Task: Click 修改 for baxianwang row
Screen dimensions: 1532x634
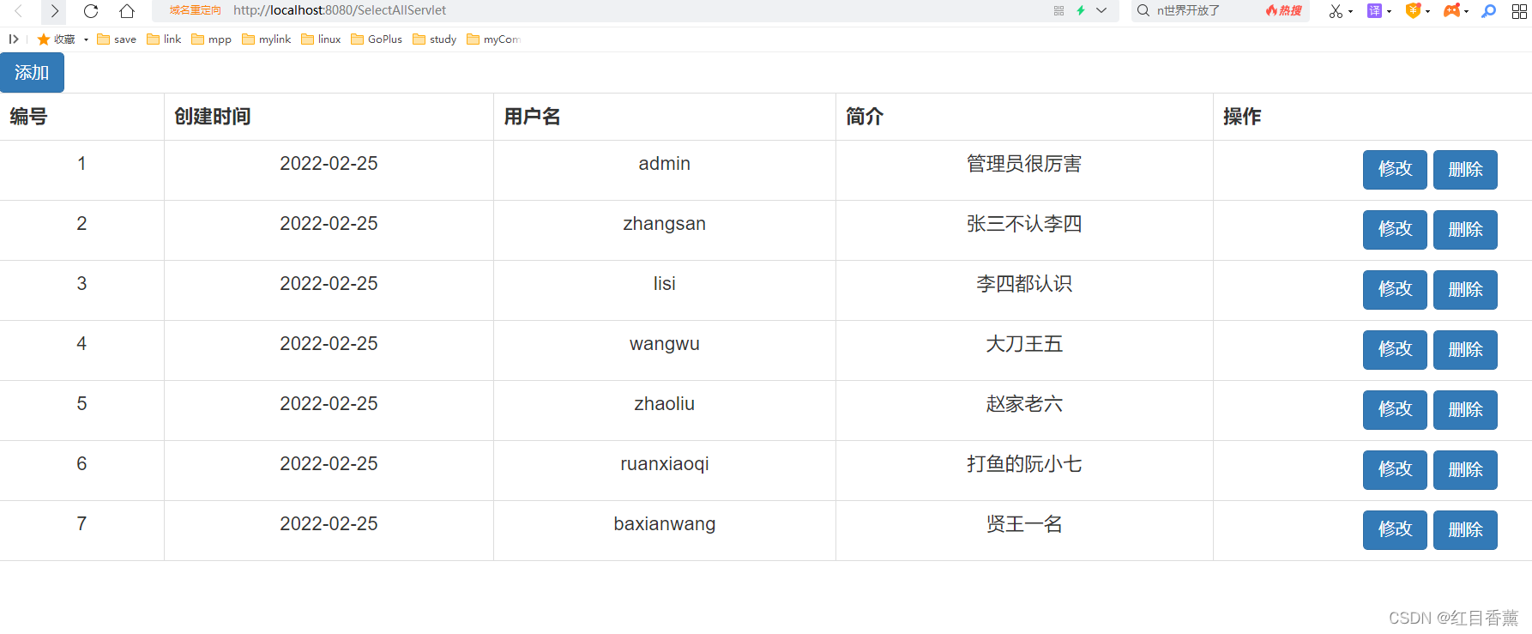Action: [1395, 530]
